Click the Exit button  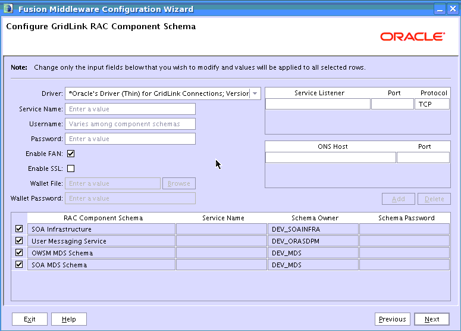click(30, 319)
